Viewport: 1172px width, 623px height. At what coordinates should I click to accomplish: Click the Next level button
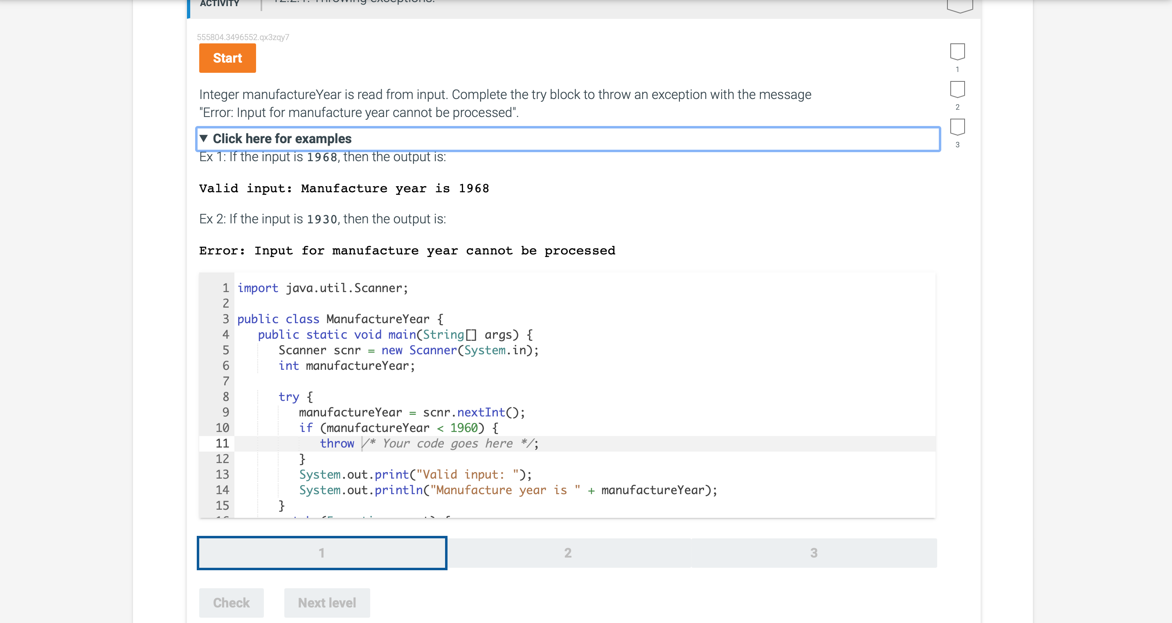[x=327, y=603]
